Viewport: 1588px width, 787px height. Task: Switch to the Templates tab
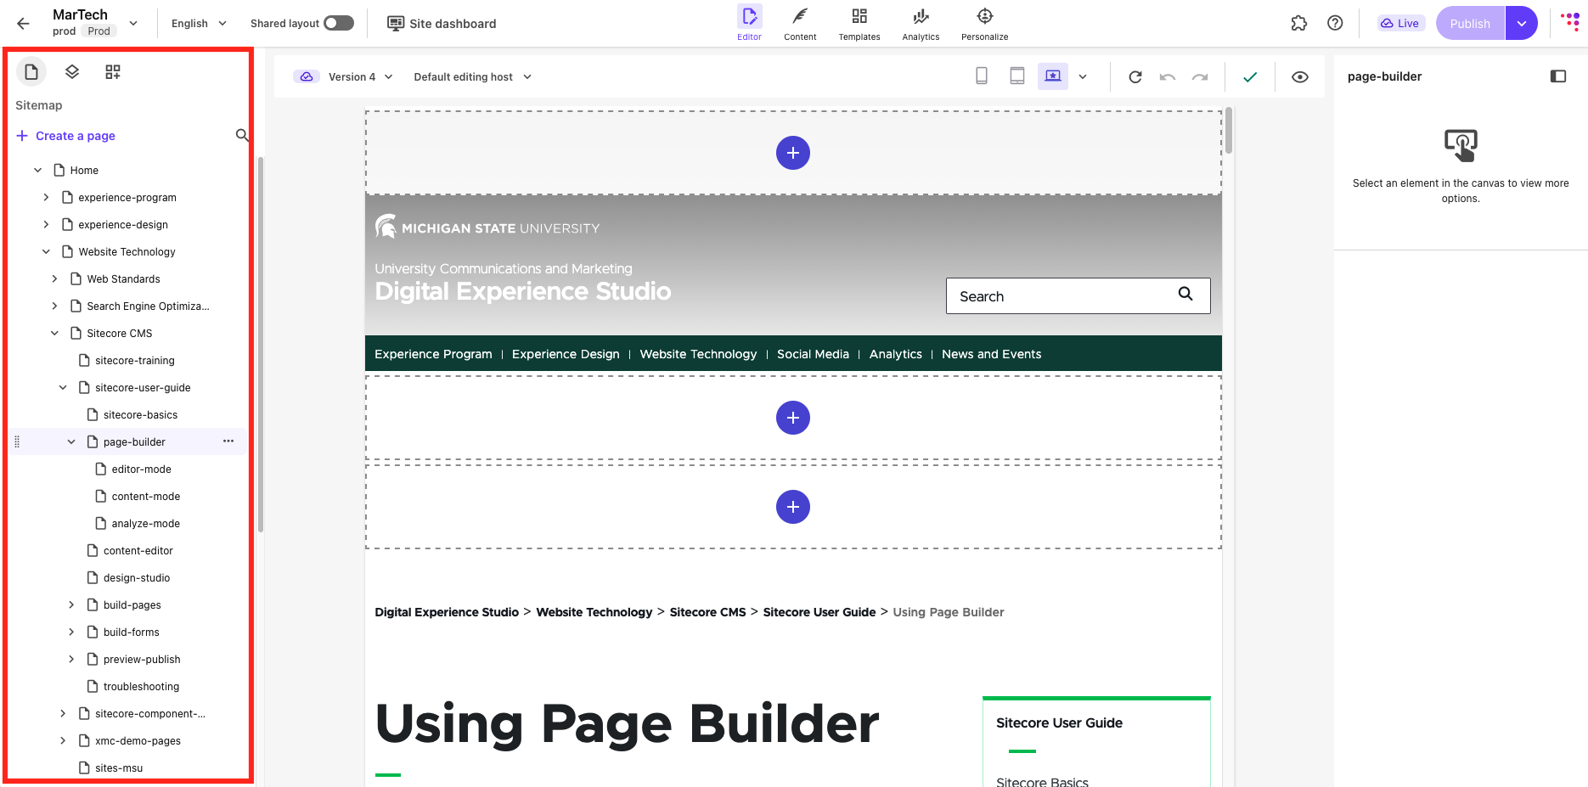tap(859, 24)
